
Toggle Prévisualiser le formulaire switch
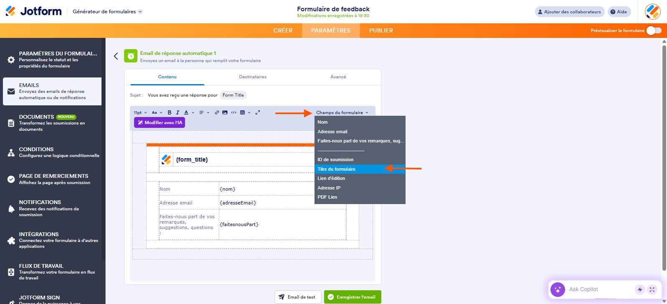point(654,30)
